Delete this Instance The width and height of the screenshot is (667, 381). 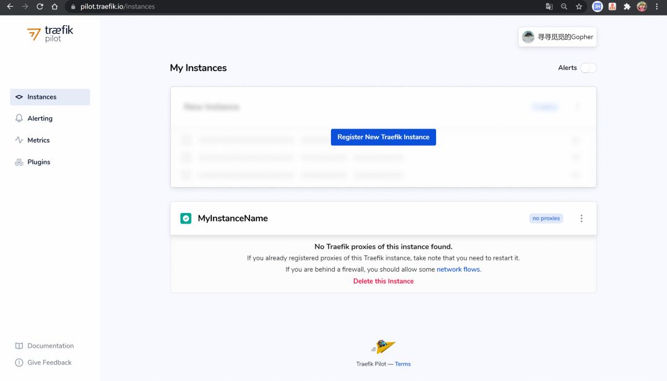coord(384,281)
